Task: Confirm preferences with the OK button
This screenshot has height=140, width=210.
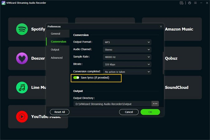Action: pos(150,112)
